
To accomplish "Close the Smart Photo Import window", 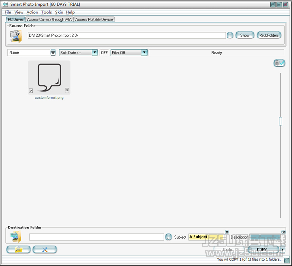I will click(285, 4).
